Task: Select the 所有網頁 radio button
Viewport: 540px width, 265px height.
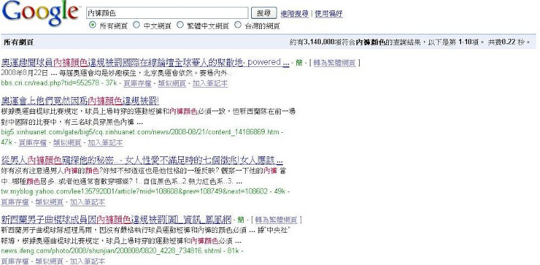Action: pos(92,25)
